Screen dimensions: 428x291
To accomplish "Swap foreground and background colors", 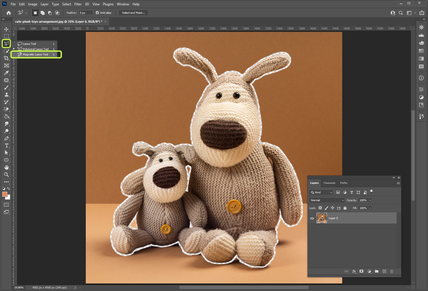I will 8,189.
